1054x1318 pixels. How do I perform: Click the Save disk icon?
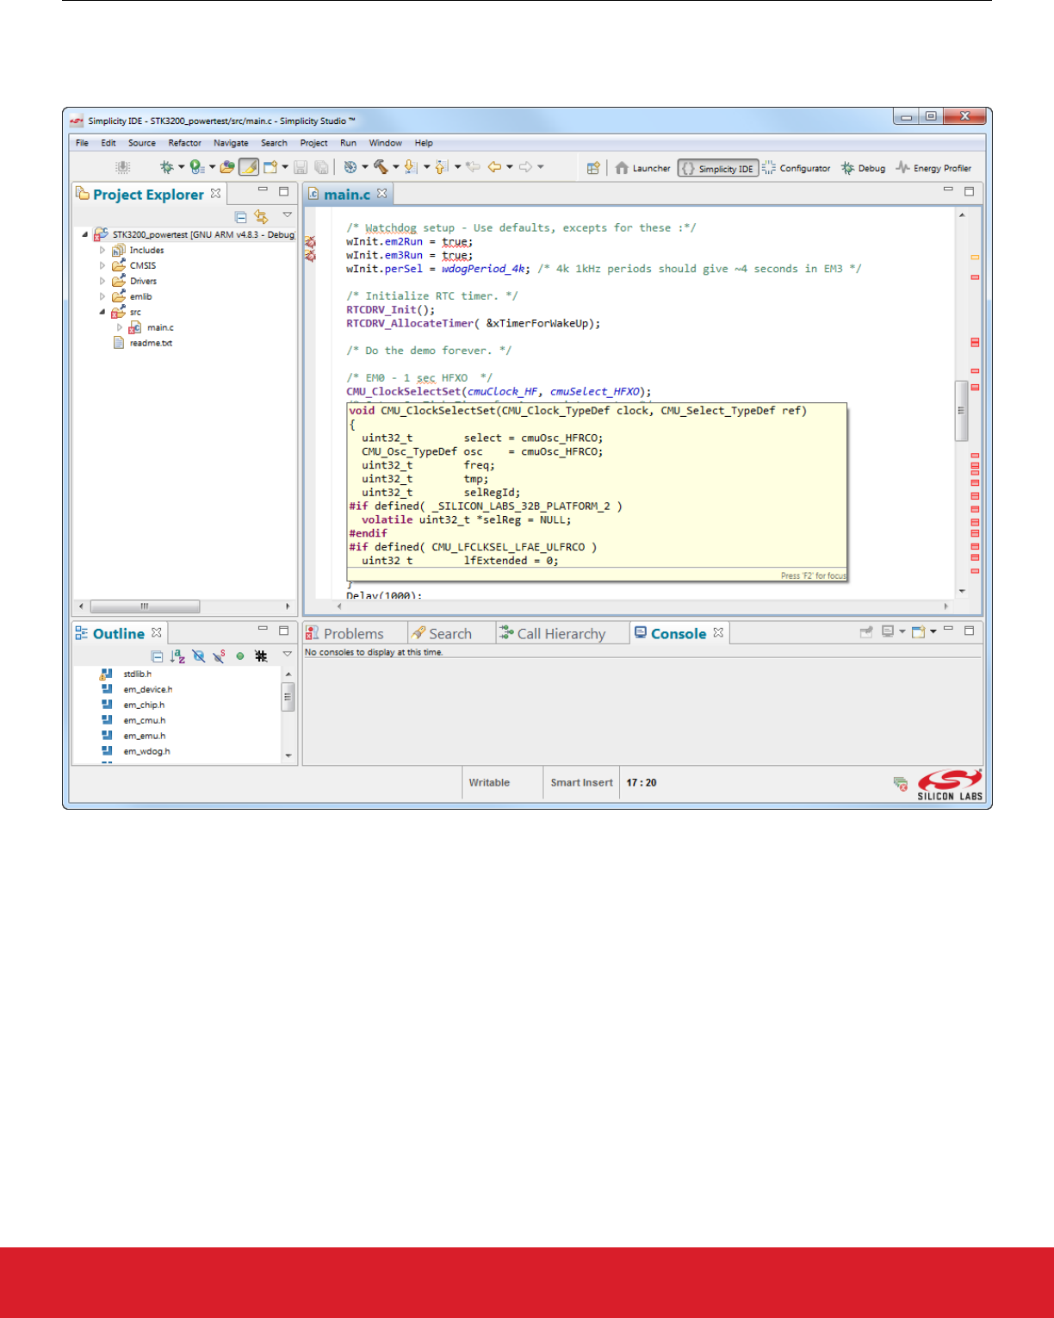coord(301,167)
